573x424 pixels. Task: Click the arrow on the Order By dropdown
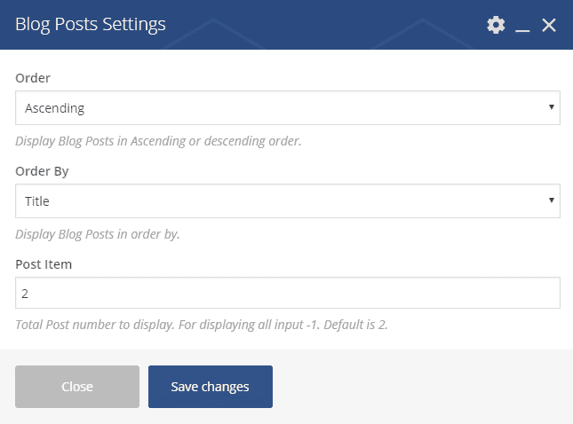pos(552,200)
